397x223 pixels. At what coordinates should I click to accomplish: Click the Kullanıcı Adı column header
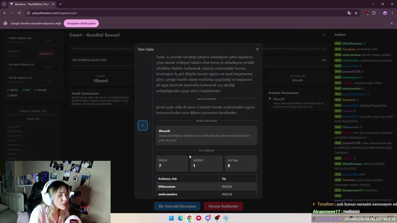[x=188, y=179]
